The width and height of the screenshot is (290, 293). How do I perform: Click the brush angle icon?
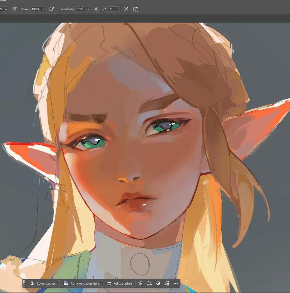105,9
